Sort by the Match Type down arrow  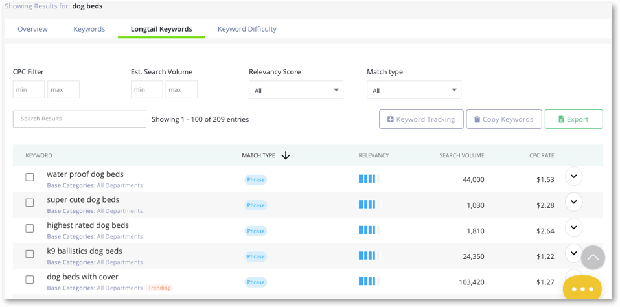[286, 155]
